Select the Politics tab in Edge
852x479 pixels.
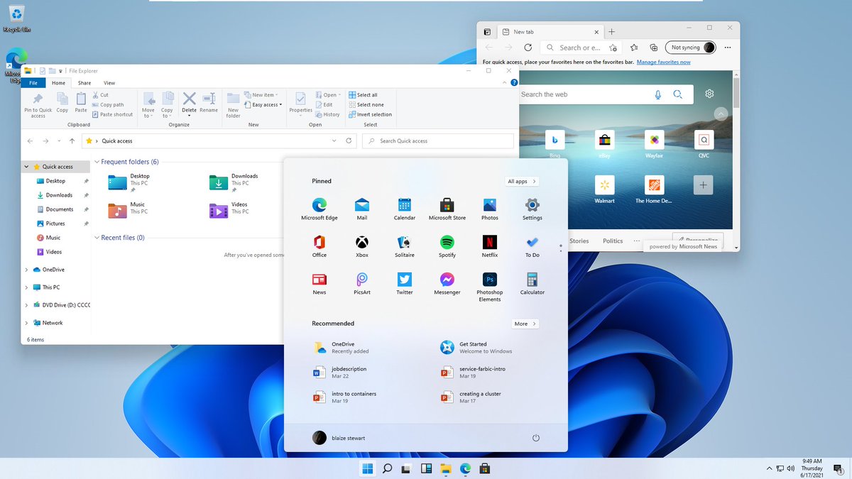coord(613,241)
